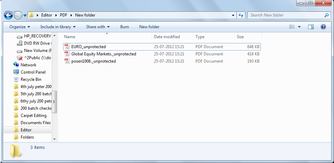Select the 200 batch checked folder
Screen dimensions: 334x163
click(36, 108)
